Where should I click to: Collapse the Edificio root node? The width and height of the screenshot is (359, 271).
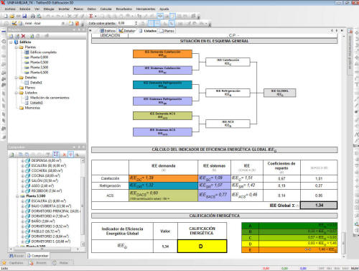click(11, 42)
